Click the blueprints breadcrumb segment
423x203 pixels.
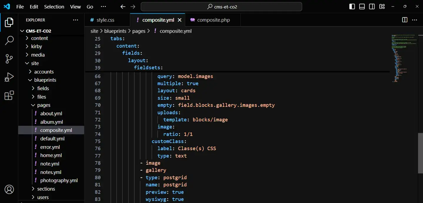pyautogui.click(x=116, y=31)
